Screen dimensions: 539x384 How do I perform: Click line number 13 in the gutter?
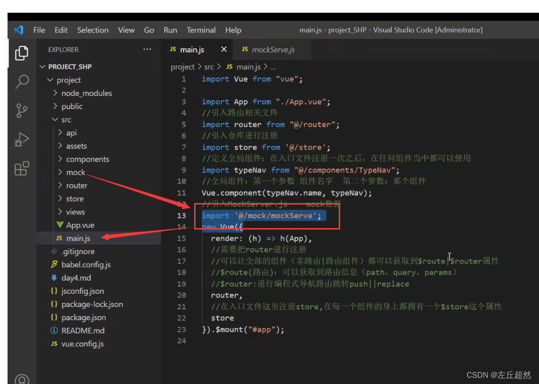181,215
